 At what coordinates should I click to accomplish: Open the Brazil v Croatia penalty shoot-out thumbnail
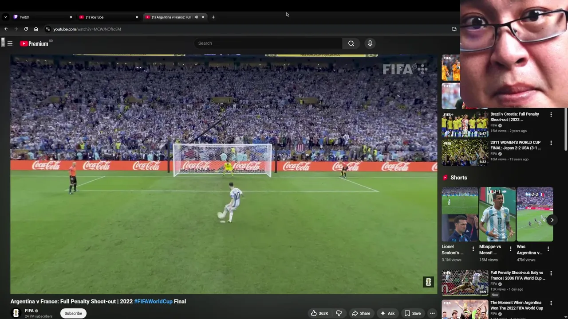(x=465, y=124)
